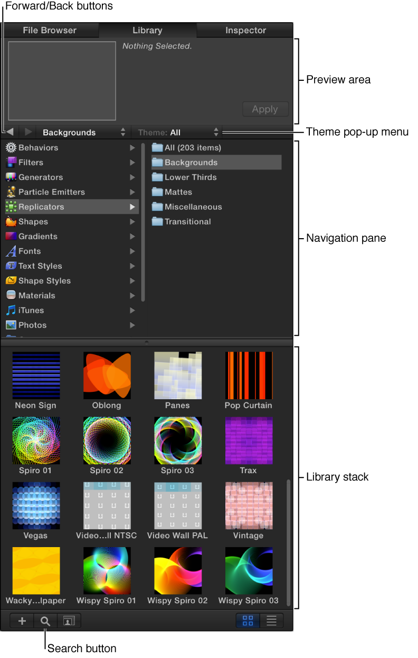Screen dimensions: 418x658
Task: Expand Gradients with its arrow
Action: pyautogui.click(x=132, y=237)
